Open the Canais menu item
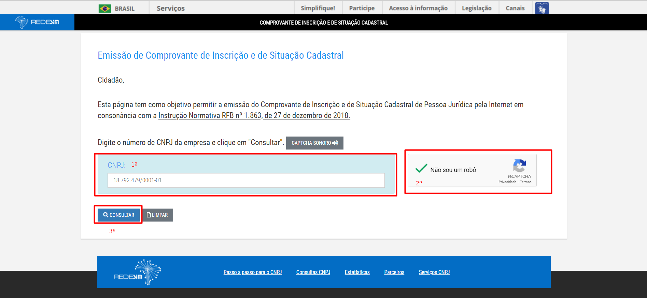The height and width of the screenshot is (298, 647). (x=515, y=8)
